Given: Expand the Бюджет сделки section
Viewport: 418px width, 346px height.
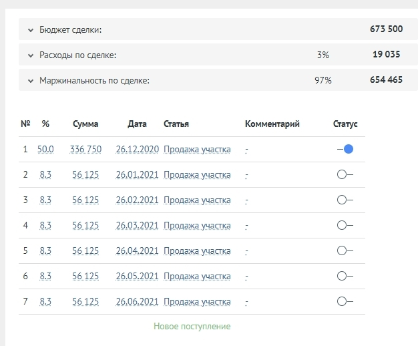Looking at the screenshot, I should pyautogui.click(x=31, y=30).
